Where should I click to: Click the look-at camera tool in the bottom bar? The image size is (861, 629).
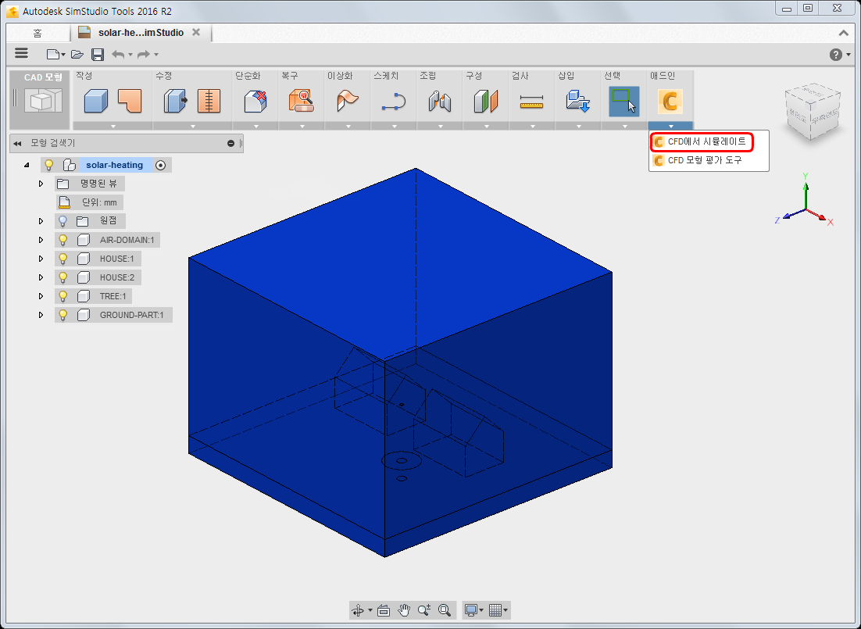coord(384,610)
